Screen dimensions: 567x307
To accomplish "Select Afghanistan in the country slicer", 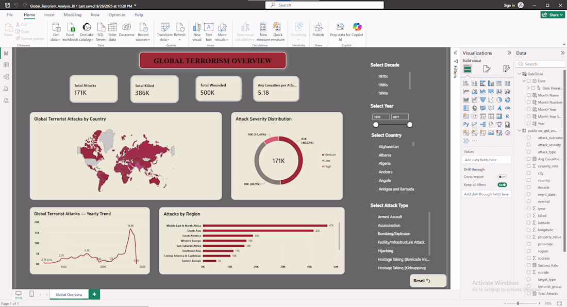I will pos(375,147).
